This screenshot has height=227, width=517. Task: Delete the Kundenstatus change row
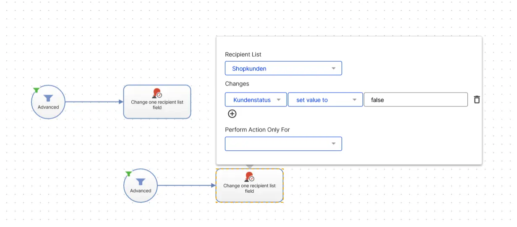[x=477, y=100]
